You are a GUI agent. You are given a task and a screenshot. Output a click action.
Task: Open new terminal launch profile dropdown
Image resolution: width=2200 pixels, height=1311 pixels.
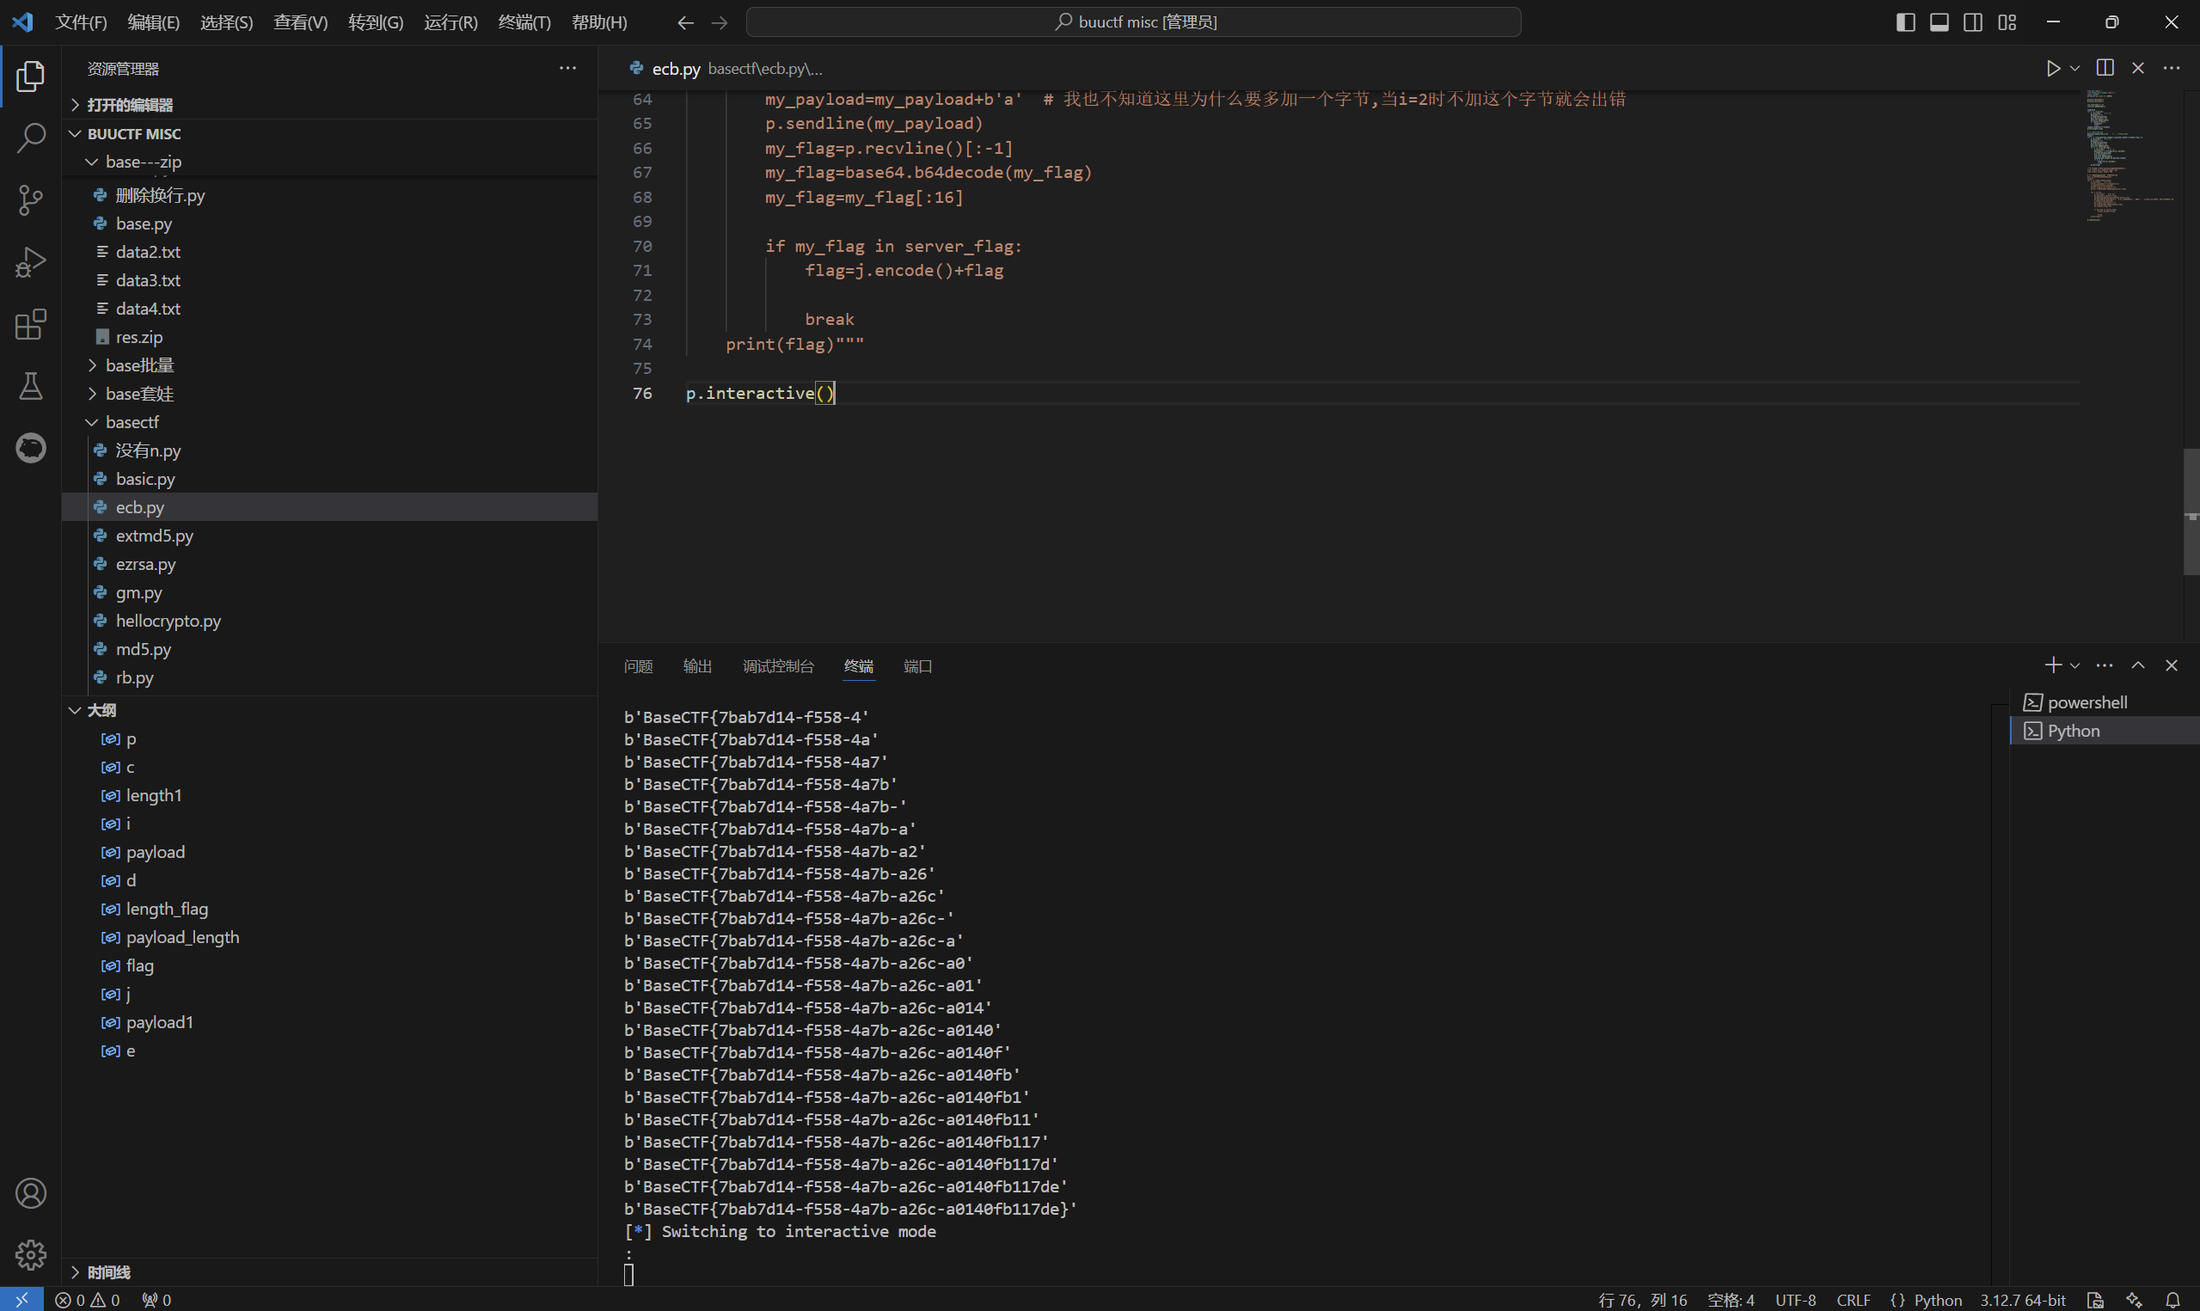(2074, 665)
